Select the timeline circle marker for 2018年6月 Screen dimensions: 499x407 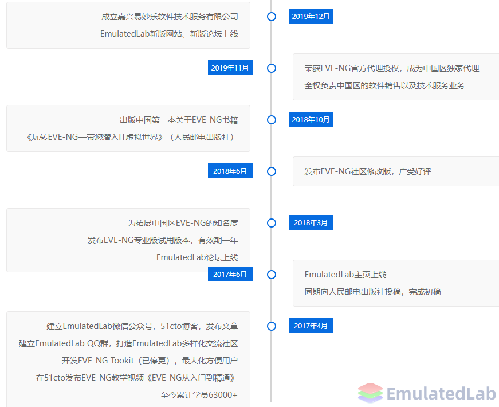[x=272, y=171]
